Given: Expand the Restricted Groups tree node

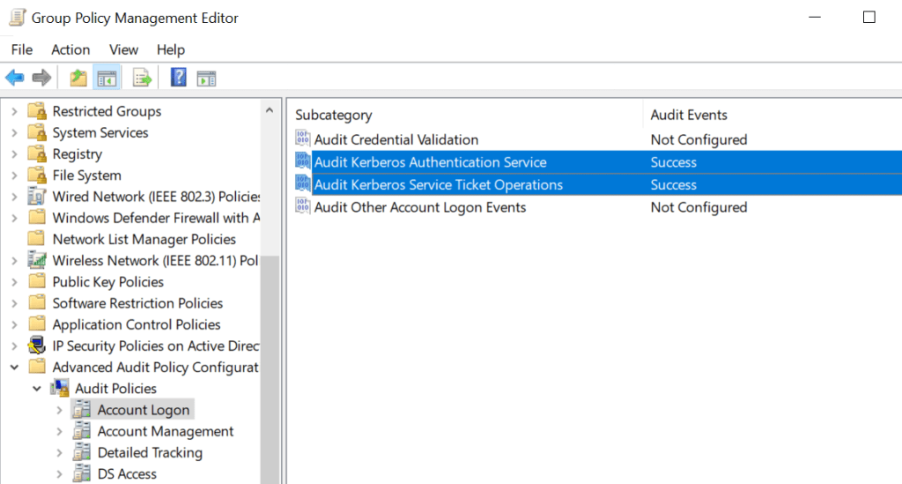Looking at the screenshot, I should coord(14,111).
